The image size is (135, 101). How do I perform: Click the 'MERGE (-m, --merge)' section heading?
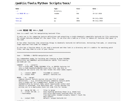point(25,78)
